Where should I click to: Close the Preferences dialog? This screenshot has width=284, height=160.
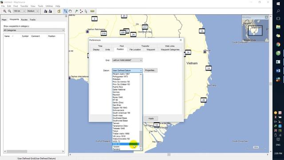click(x=181, y=40)
